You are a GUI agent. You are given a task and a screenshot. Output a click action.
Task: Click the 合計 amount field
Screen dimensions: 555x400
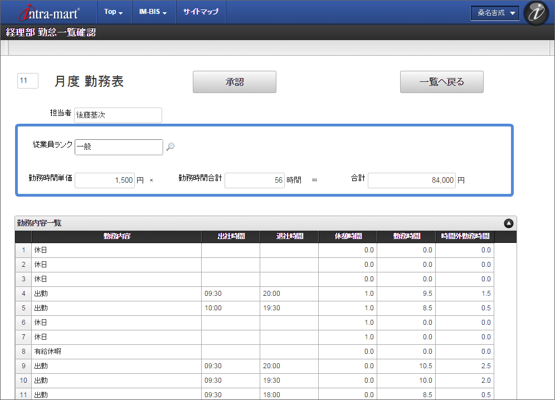pyautogui.click(x=411, y=181)
